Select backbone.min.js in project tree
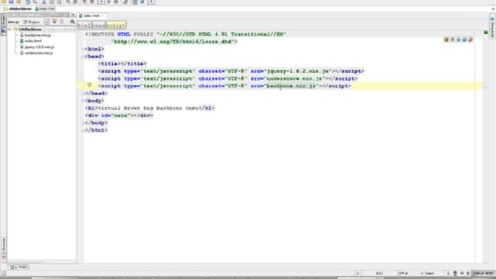The width and height of the screenshot is (496, 279). (x=38, y=35)
